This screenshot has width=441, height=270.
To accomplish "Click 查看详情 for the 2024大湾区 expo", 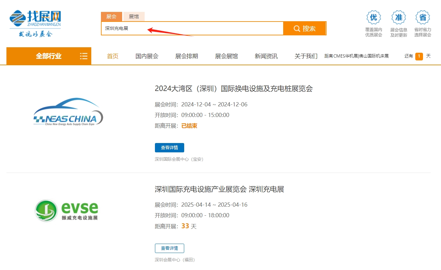I will click(169, 148).
